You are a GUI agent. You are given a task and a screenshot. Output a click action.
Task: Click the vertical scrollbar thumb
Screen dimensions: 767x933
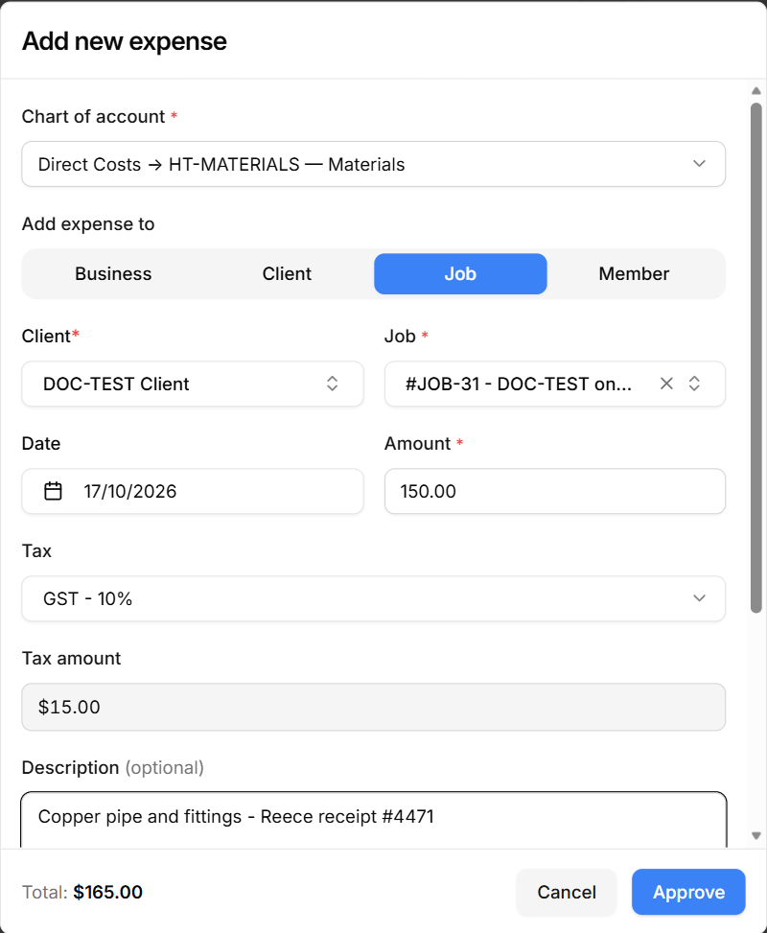pyautogui.click(x=756, y=358)
